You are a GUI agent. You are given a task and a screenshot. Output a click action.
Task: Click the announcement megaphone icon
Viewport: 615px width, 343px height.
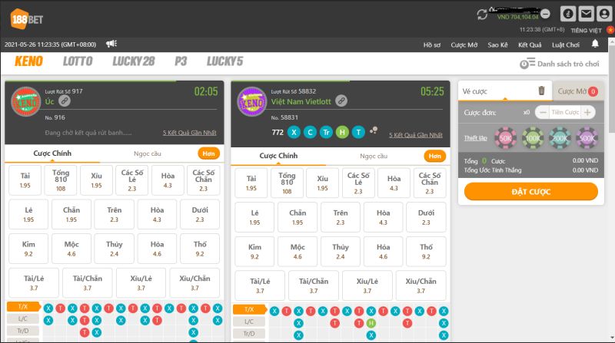tap(111, 44)
